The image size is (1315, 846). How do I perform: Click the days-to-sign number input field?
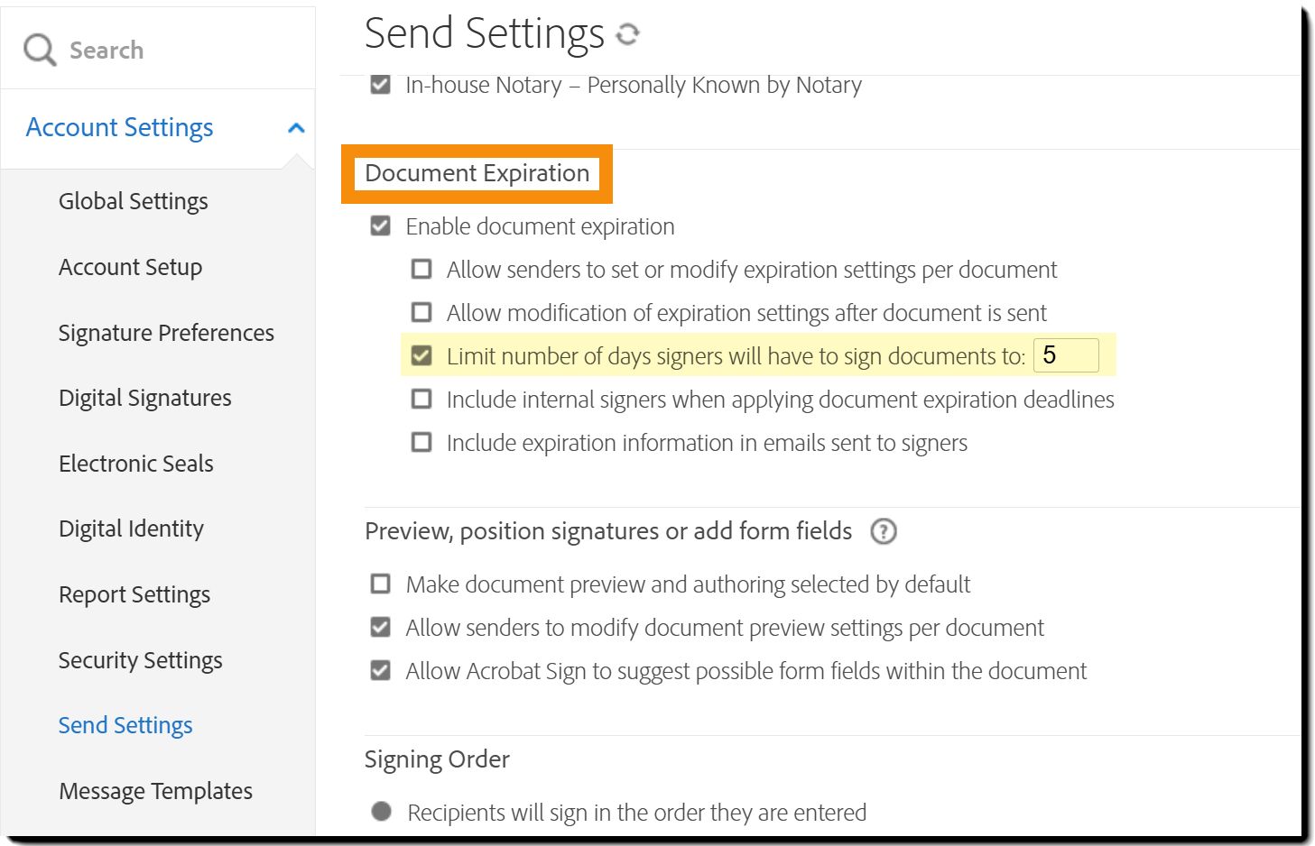(x=1065, y=355)
